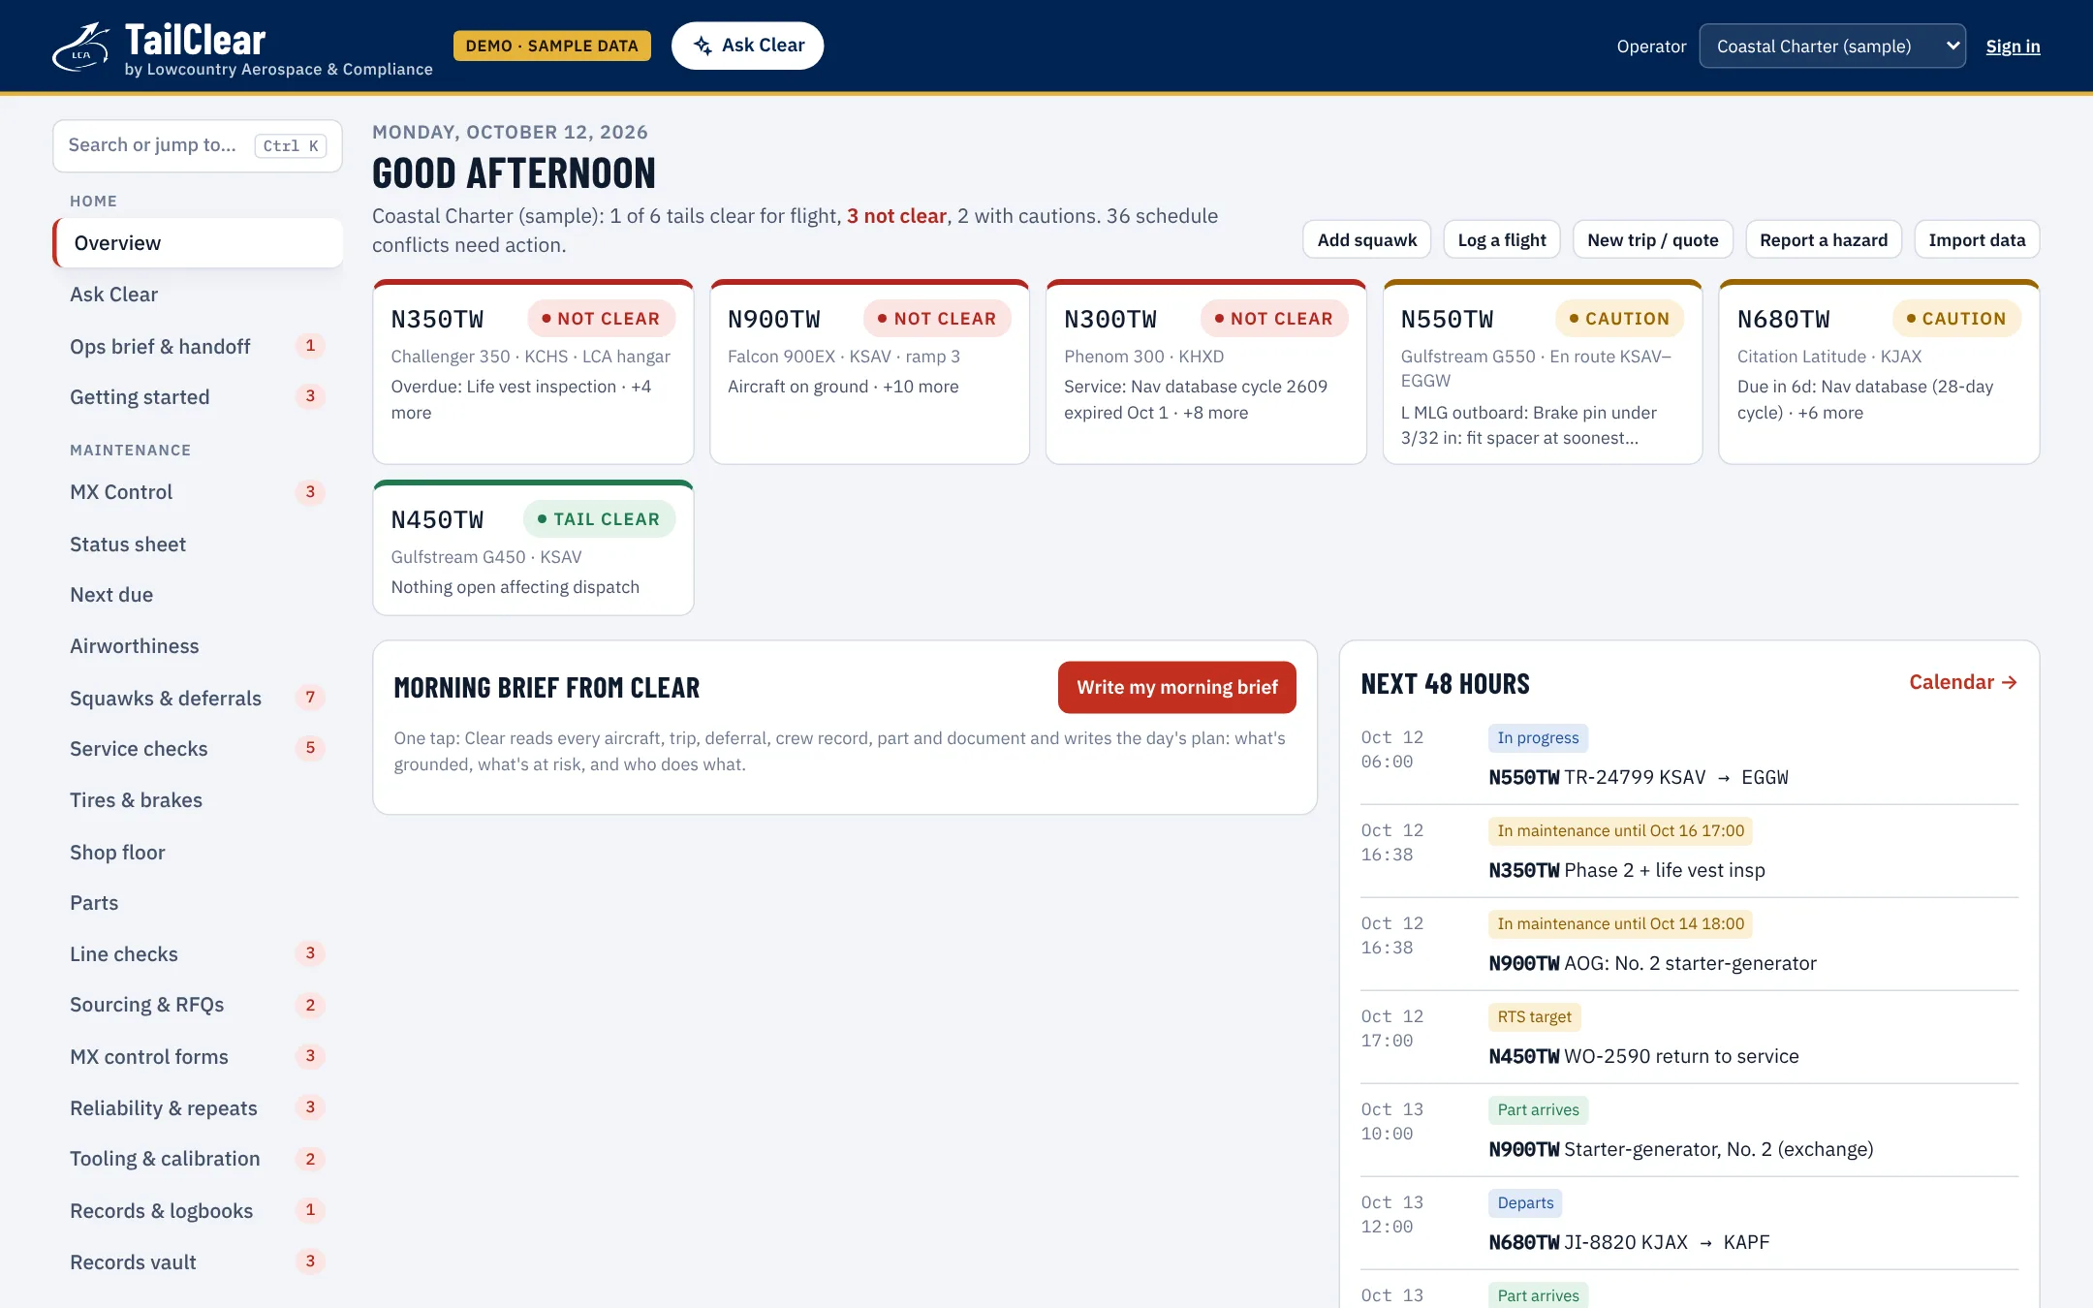Open the N300TW Phenom 300 card
This screenshot has width=2093, height=1308.
pyautogui.click(x=1205, y=372)
